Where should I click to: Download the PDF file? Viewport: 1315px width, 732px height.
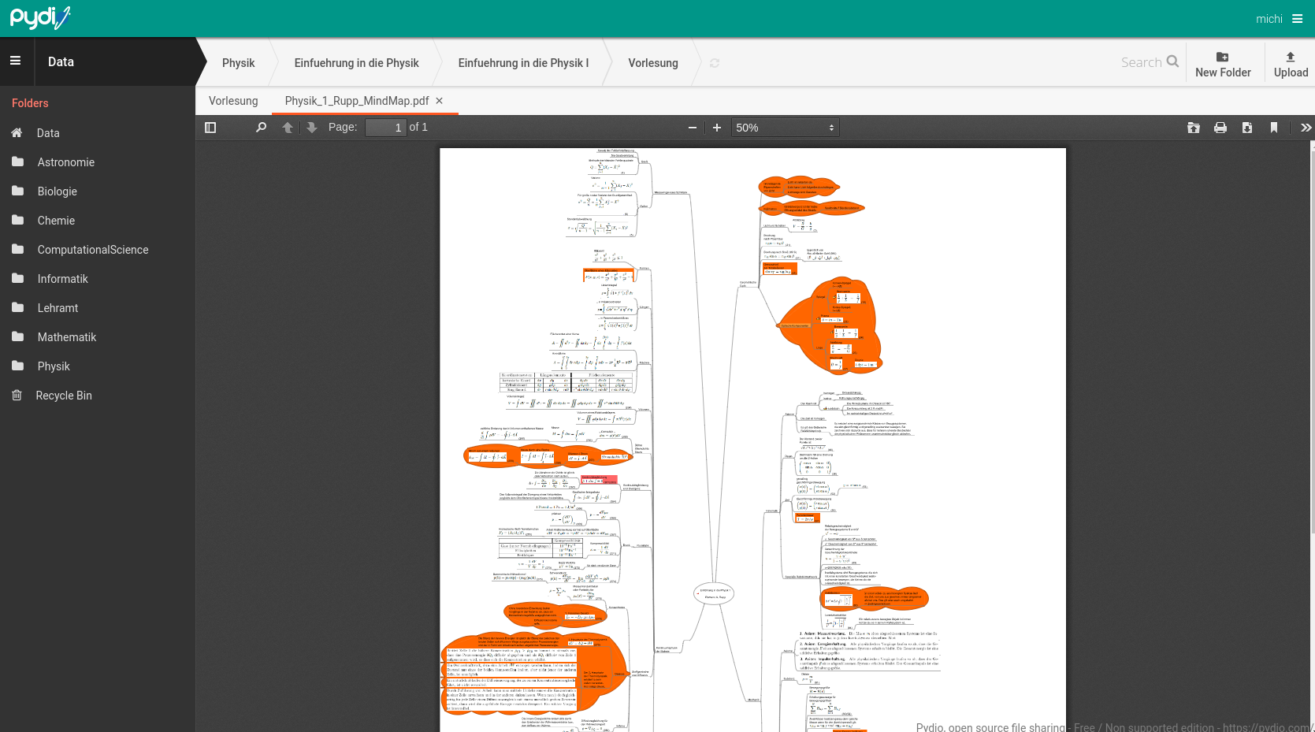point(1247,128)
